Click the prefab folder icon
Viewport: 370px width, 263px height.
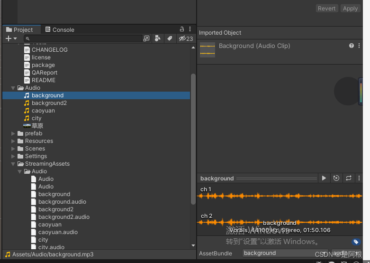click(20, 133)
